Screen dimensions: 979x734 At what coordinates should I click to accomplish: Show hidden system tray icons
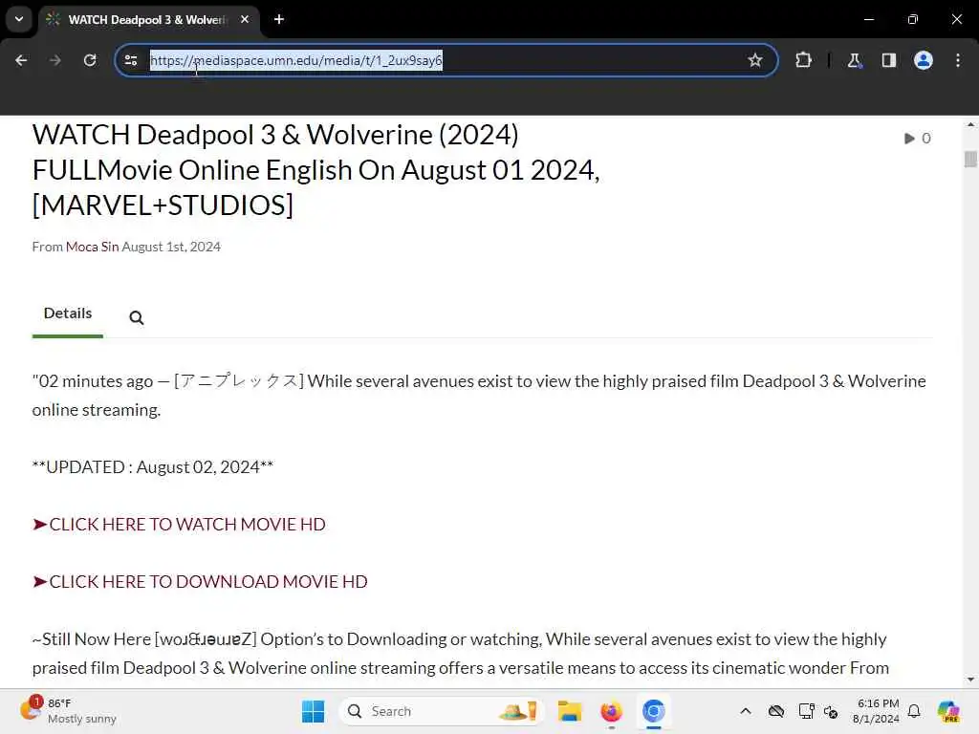tap(746, 711)
